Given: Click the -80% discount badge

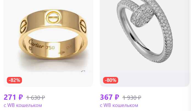Looking at the screenshot, I should pos(110,80).
